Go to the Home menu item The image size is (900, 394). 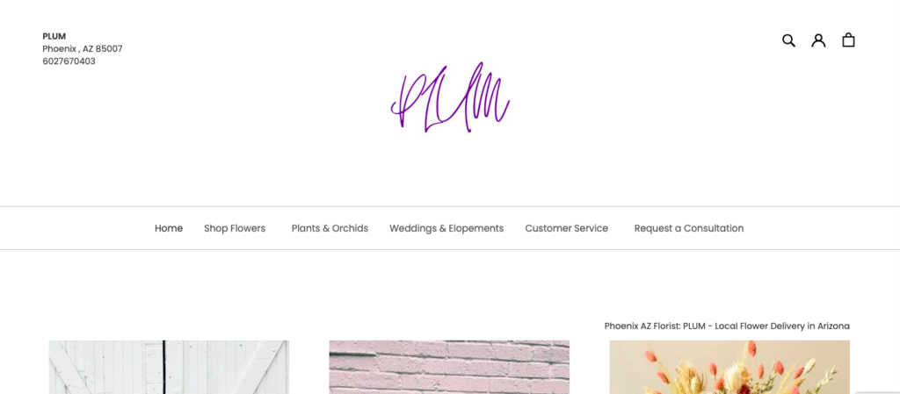(169, 228)
